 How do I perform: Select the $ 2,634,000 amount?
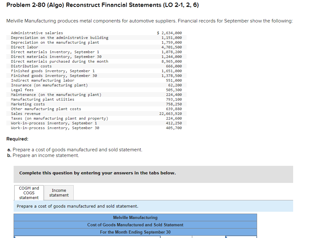click(x=169, y=33)
